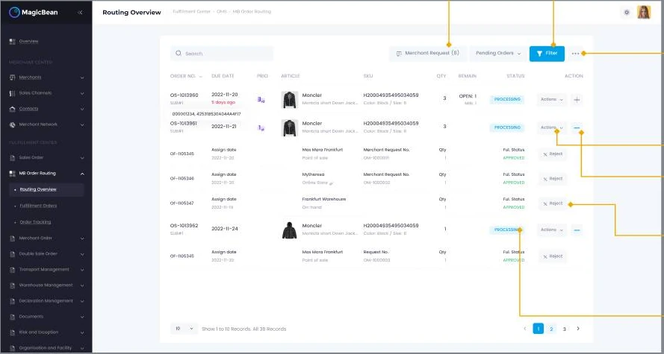Viewport: 664px width, 354px height.
Task: Collapse order OS-1013962 with minus icon
Action: pos(577,230)
